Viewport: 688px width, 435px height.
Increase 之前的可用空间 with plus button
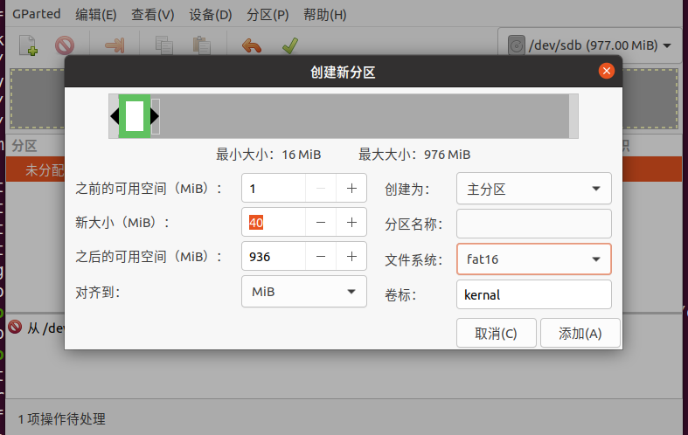pos(351,189)
